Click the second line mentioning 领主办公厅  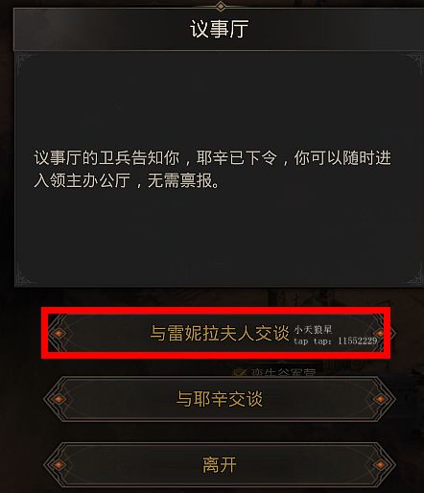pyautogui.click(x=127, y=180)
